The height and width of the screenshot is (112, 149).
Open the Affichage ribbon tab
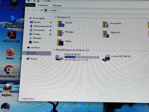click(x=57, y=6)
